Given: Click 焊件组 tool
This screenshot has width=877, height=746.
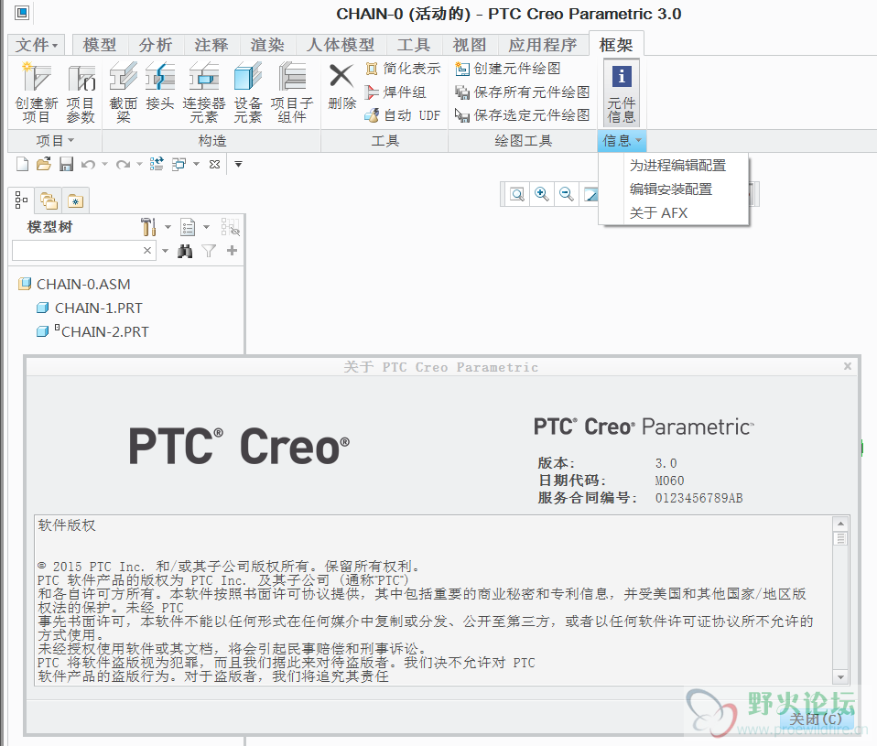Looking at the screenshot, I should coord(395,92).
